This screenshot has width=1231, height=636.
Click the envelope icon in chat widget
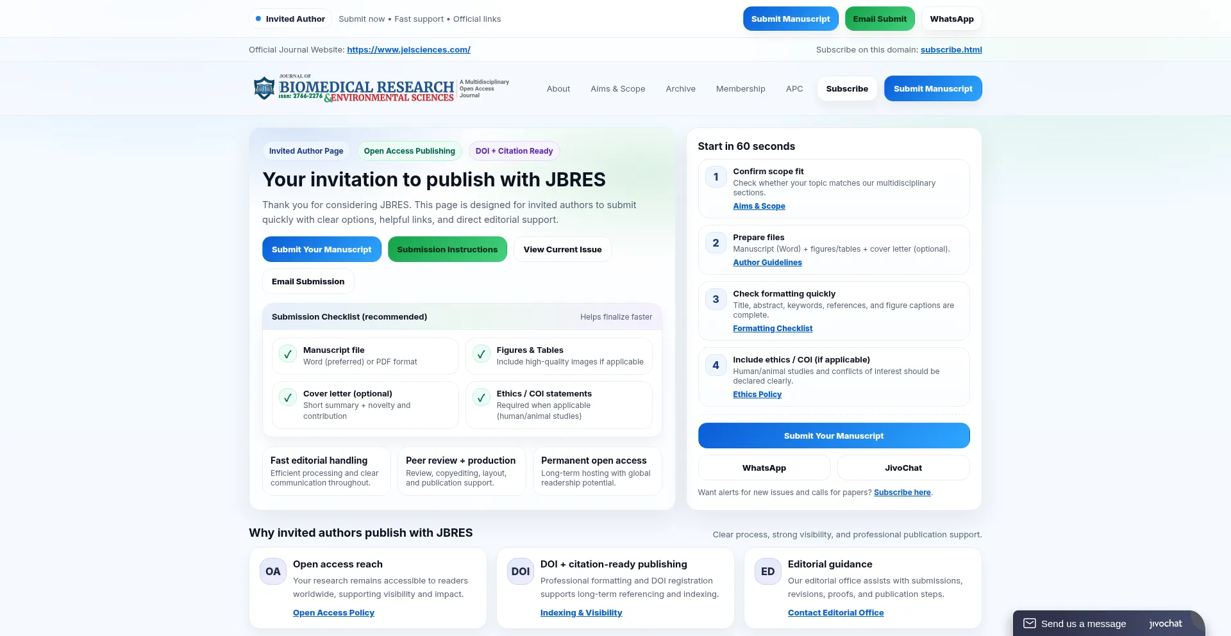[x=1029, y=623]
